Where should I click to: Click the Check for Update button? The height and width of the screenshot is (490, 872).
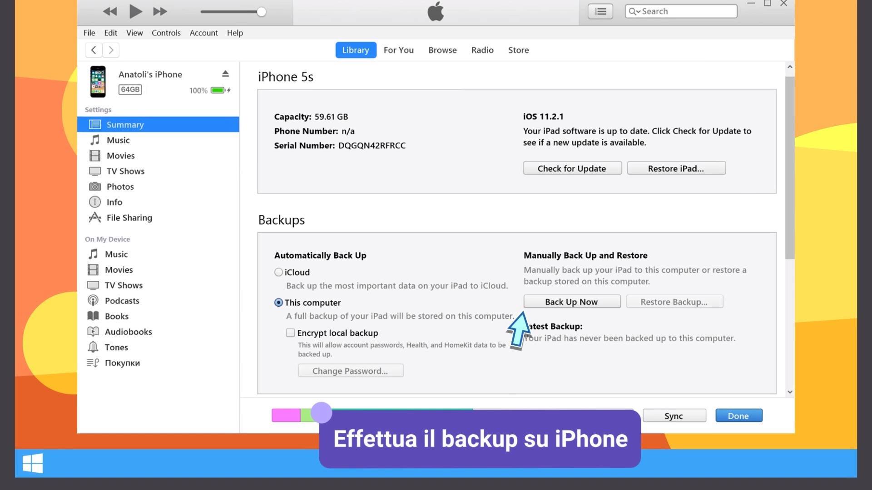[x=572, y=168]
